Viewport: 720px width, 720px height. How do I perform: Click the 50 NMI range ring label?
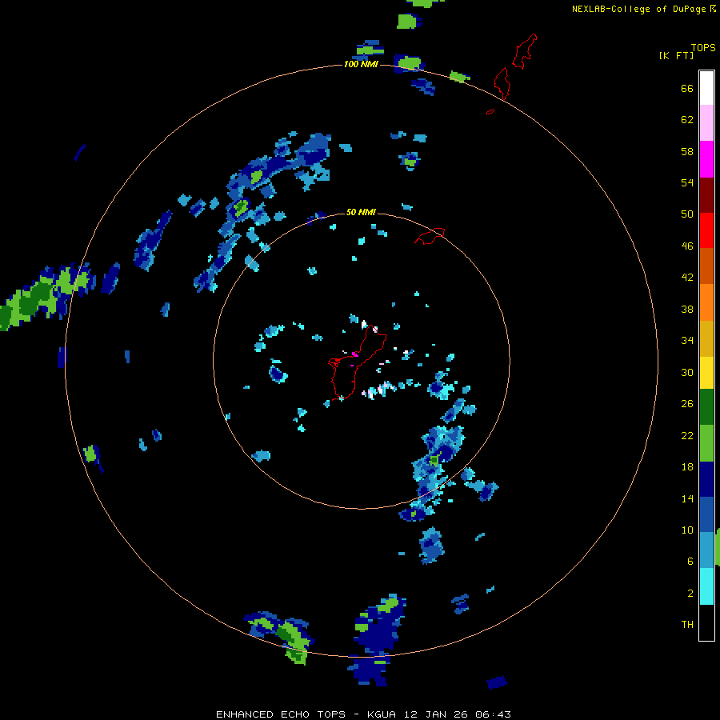[x=361, y=212]
